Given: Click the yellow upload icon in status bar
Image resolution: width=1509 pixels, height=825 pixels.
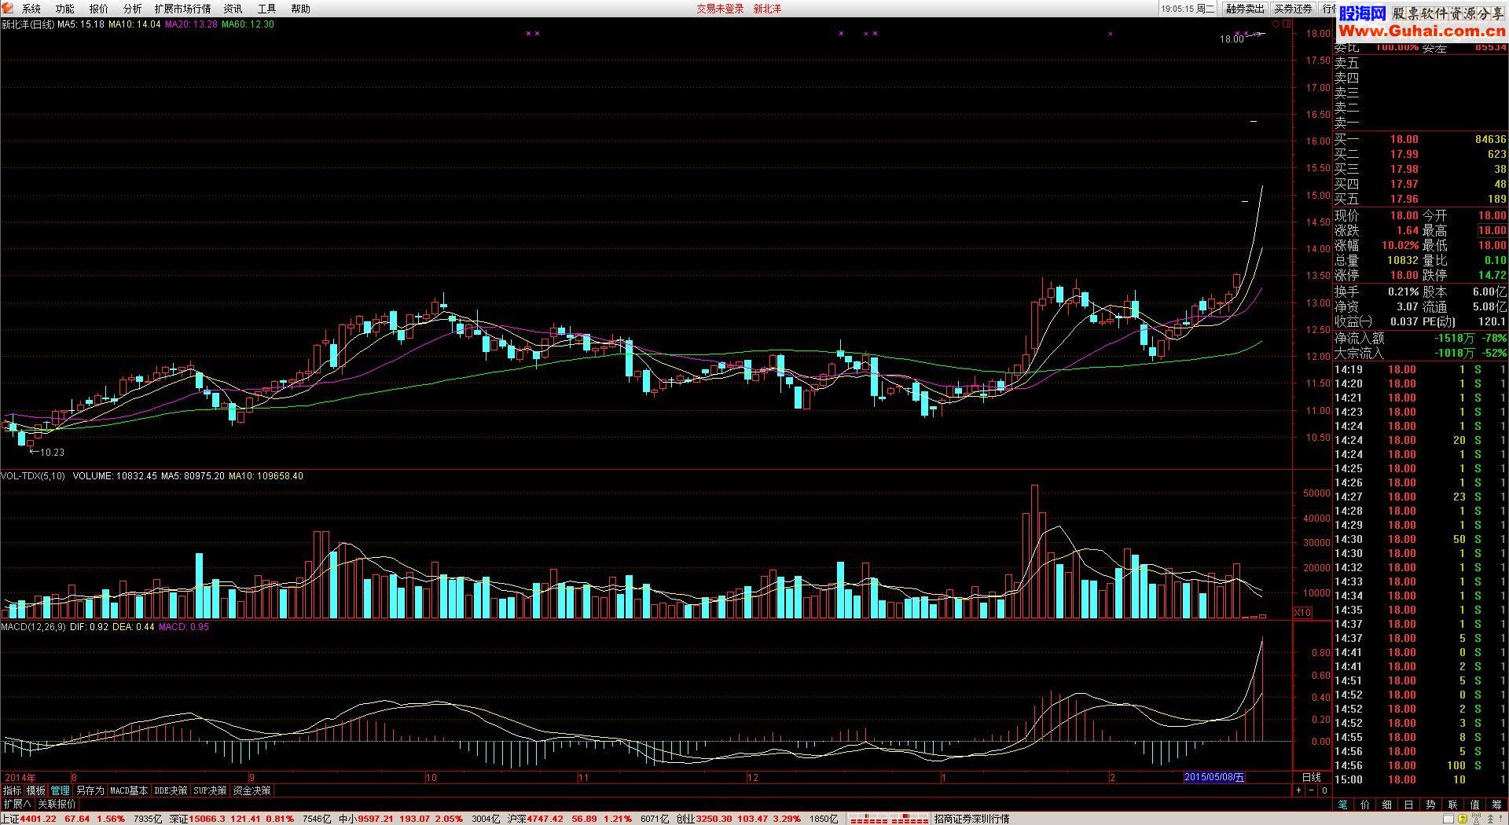Looking at the screenshot, I should coord(1462,819).
